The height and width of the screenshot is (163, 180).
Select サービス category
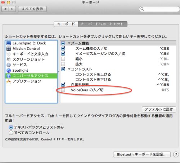[x=31, y=65]
